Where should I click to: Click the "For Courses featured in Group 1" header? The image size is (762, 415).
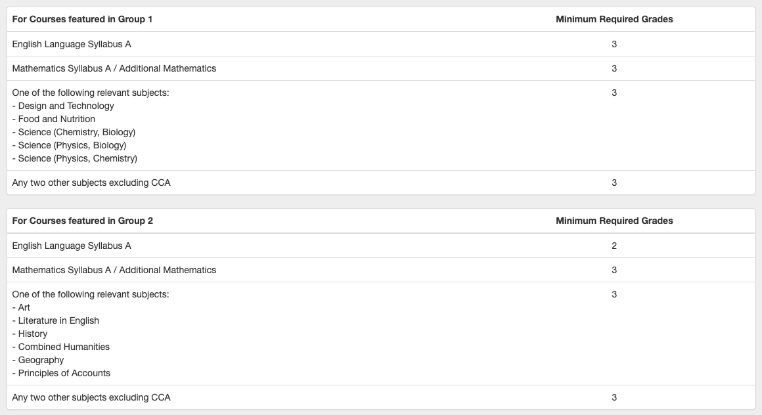point(82,20)
